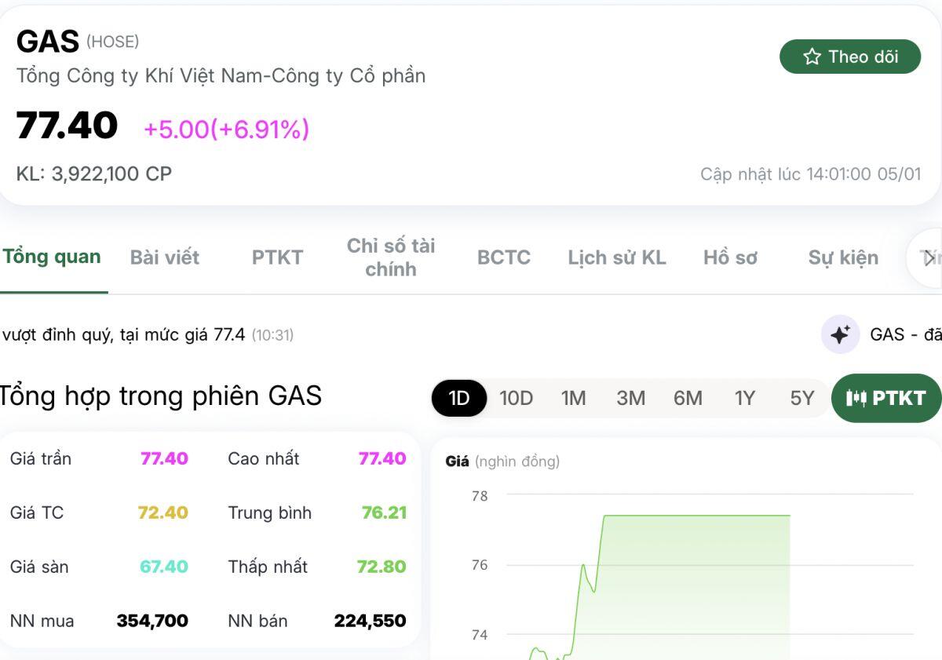Choose the 3M chart period
The height and width of the screenshot is (660, 942).
(631, 398)
